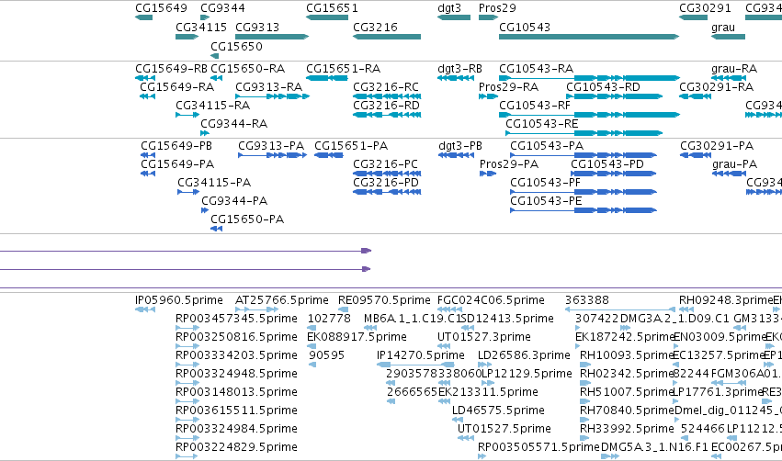Select EST UT01527.3prime
Viewport: 782px width, 461px height.
[483, 337]
